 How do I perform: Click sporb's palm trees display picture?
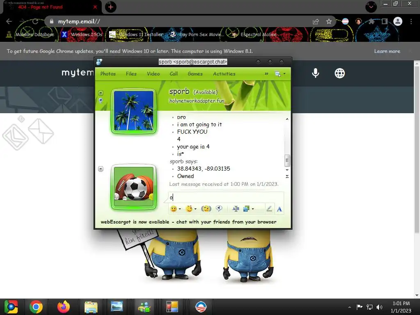[134, 111]
